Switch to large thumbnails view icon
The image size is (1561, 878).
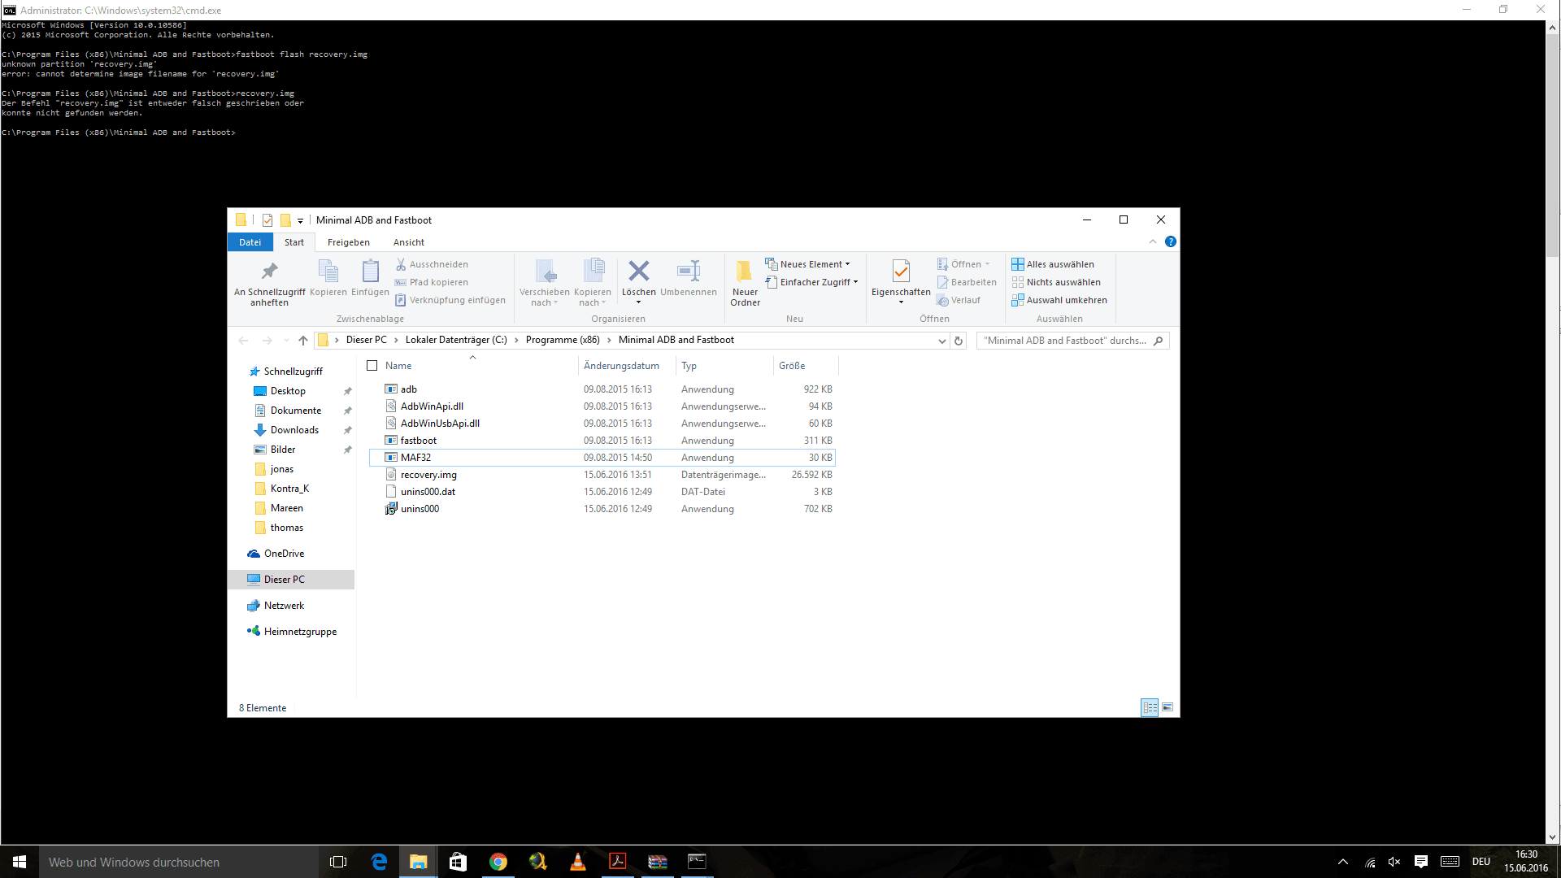1167,707
